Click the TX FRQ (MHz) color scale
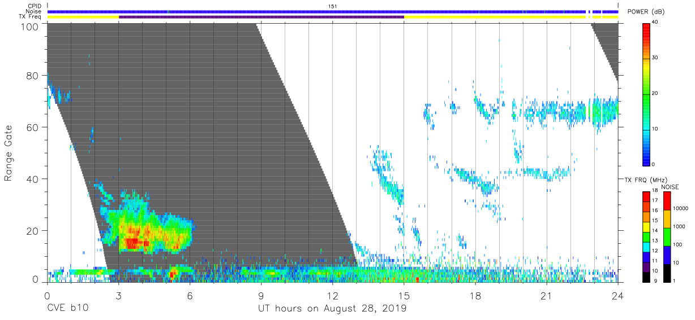The image size is (695, 320). (x=646, y=236)
